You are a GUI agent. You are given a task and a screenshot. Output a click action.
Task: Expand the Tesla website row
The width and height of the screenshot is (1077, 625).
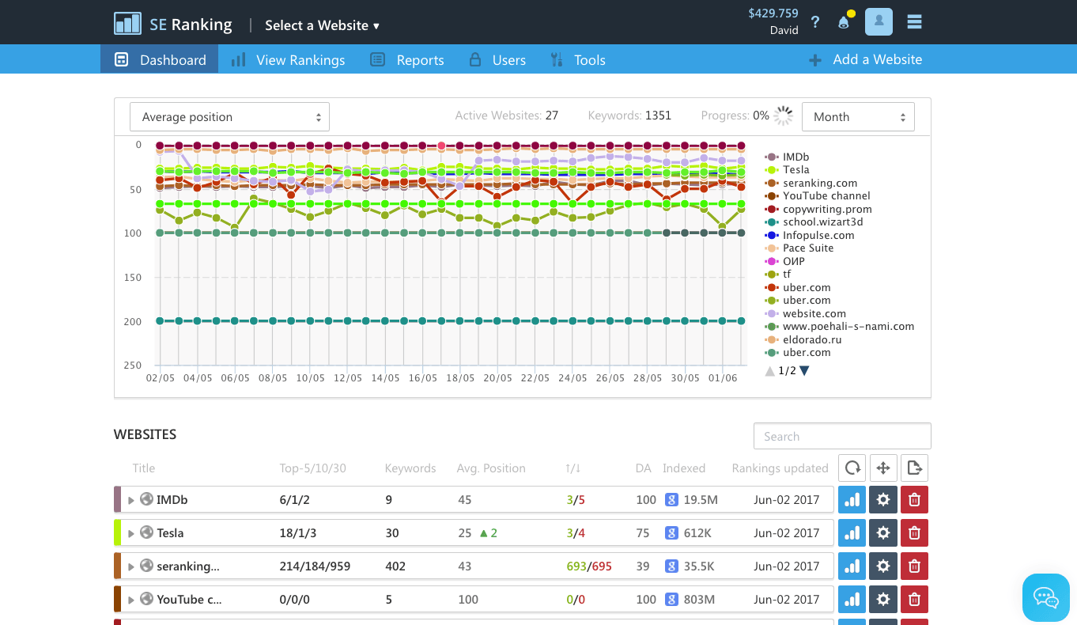pos(131,533)
